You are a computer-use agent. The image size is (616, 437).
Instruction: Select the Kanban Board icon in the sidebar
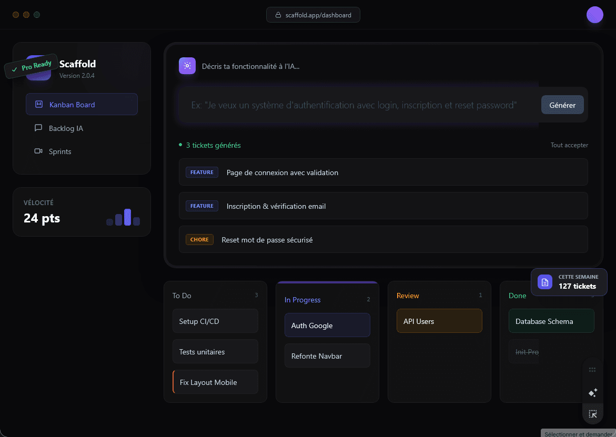(x=38, y=104)
